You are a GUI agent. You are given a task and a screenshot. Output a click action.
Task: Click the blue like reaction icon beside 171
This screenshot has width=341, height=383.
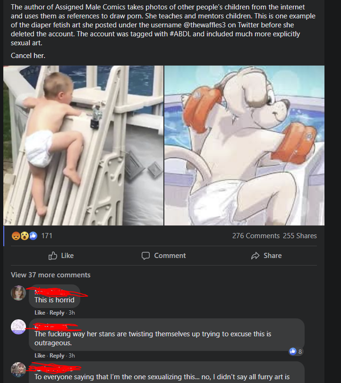[33, 236]
